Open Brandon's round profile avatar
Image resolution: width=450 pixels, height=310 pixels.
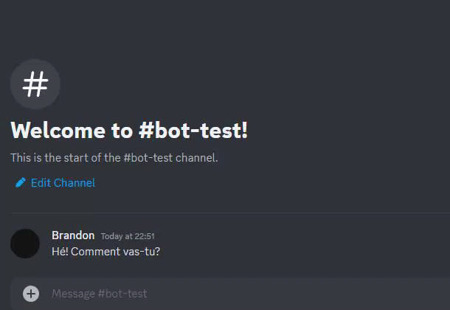[x=25, y=244]
